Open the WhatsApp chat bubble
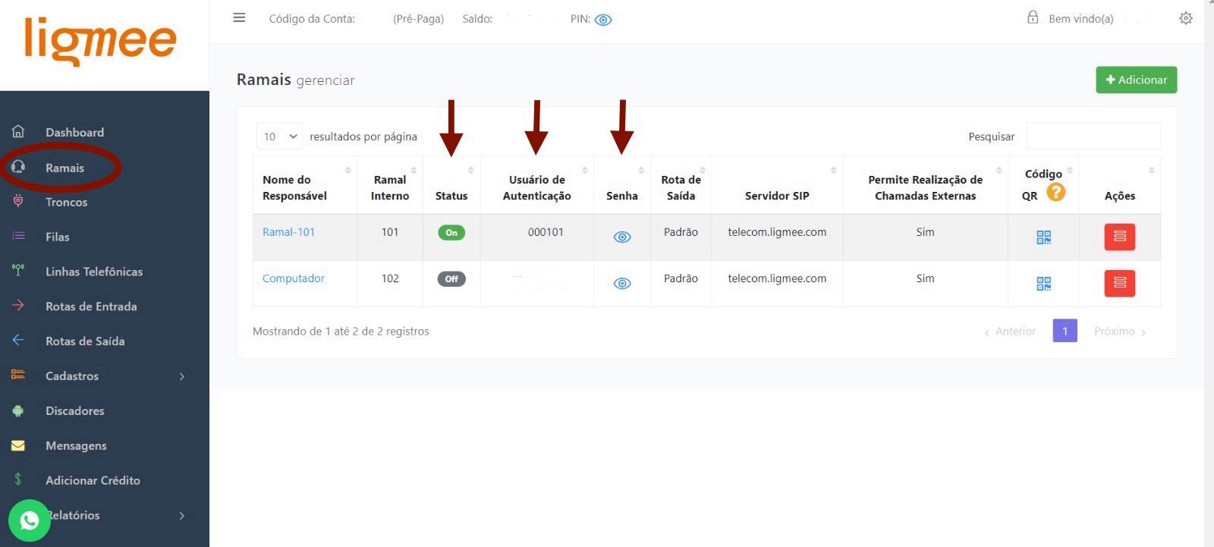The width and height of the screenshot is (1214, 547). [30, 520]
